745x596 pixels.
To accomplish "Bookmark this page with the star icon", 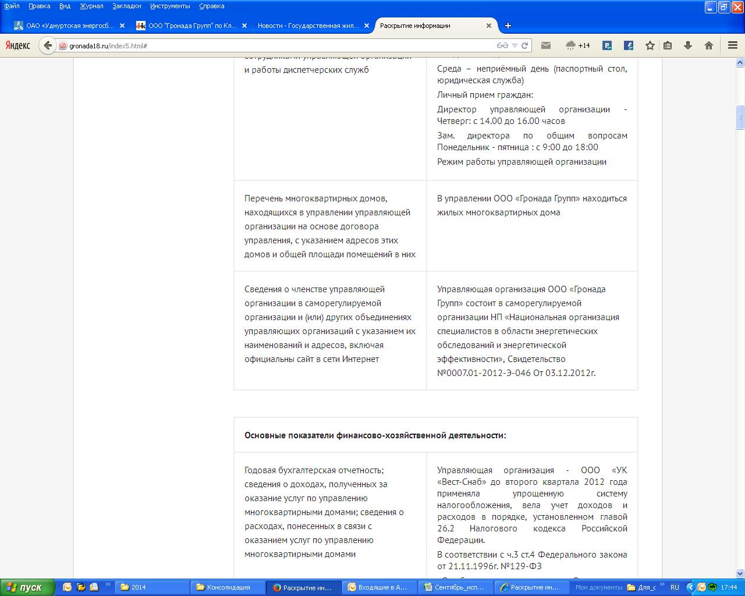I will tap(650, 45).
